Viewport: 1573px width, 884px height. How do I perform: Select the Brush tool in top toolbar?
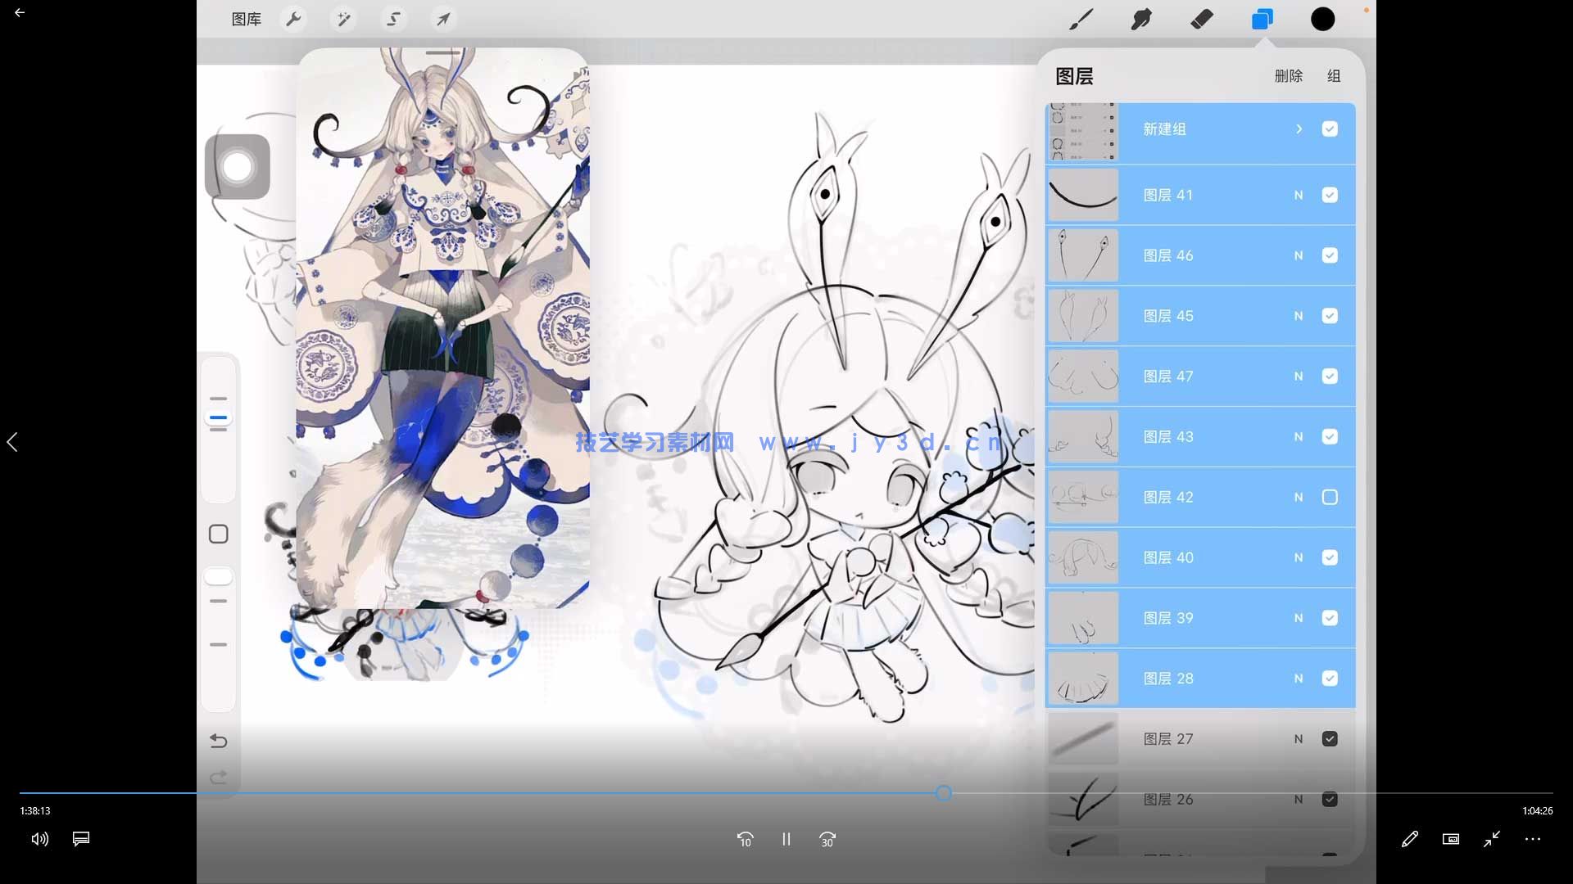pyautogui.click(x=1081, y=19)
